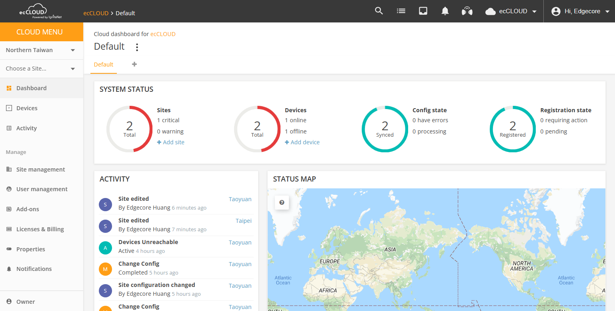Screen dimensions: 615x311
Task: Add a new dashboard tab
Action: click(134, 64)
